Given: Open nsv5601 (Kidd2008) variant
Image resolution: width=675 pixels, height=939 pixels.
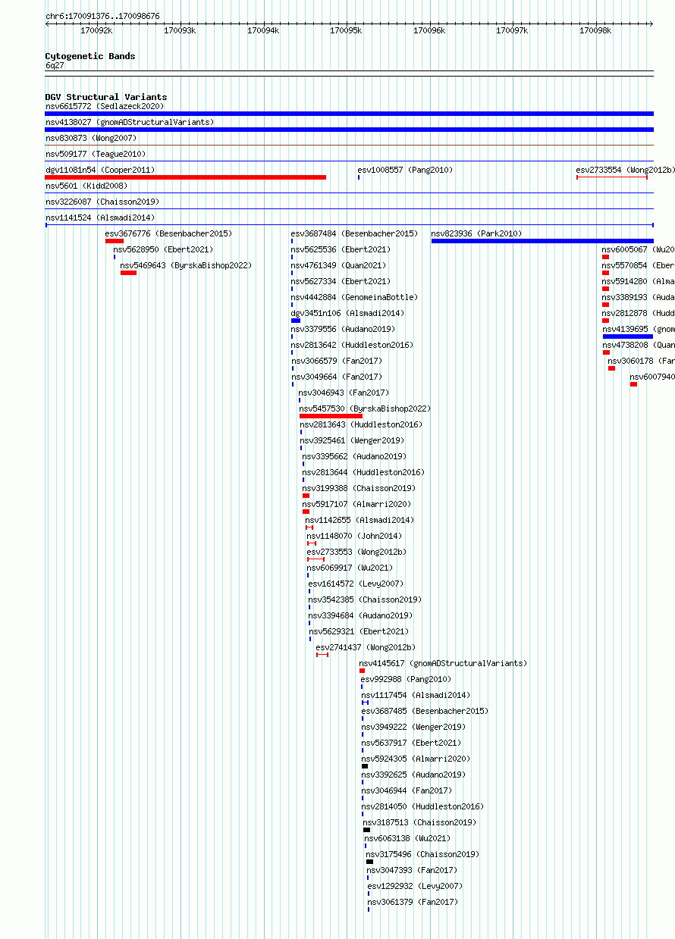Looking at the screenshot, I should click(86, 186).
